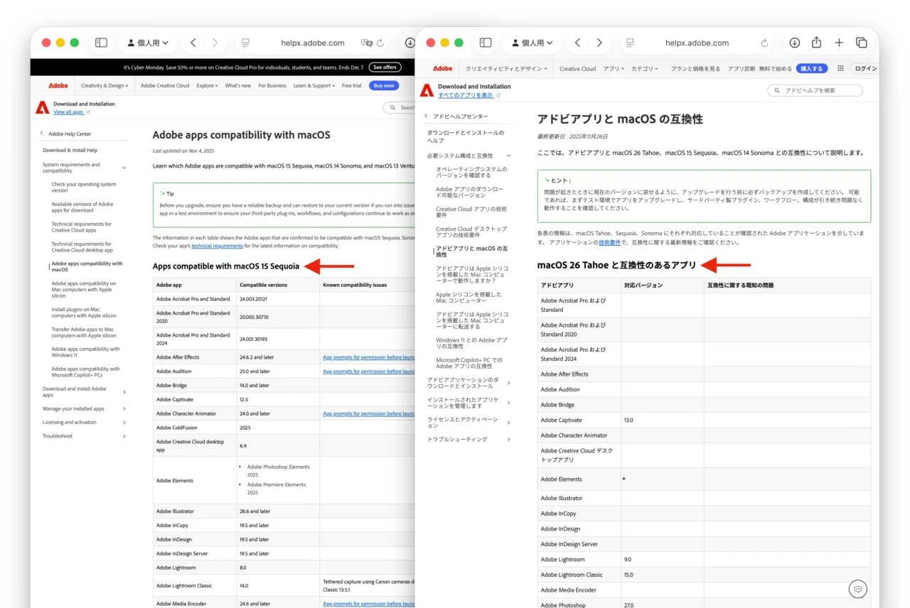This screenshot has width=910, height=608.
Task: Click the See offers button
Action: tap(384, 67)
